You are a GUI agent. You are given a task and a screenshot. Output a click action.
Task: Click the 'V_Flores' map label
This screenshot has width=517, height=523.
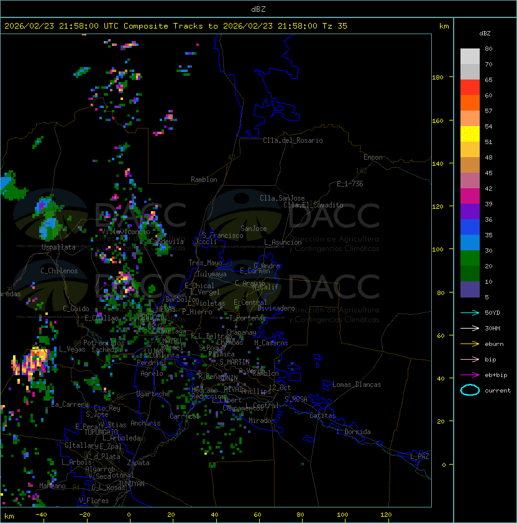tap(94, 501)
